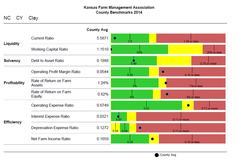Viewport: 241px width, 166px height.
Task: Click the dot on Rate of Return on Farm Equity bar
Action: point(167,94)
